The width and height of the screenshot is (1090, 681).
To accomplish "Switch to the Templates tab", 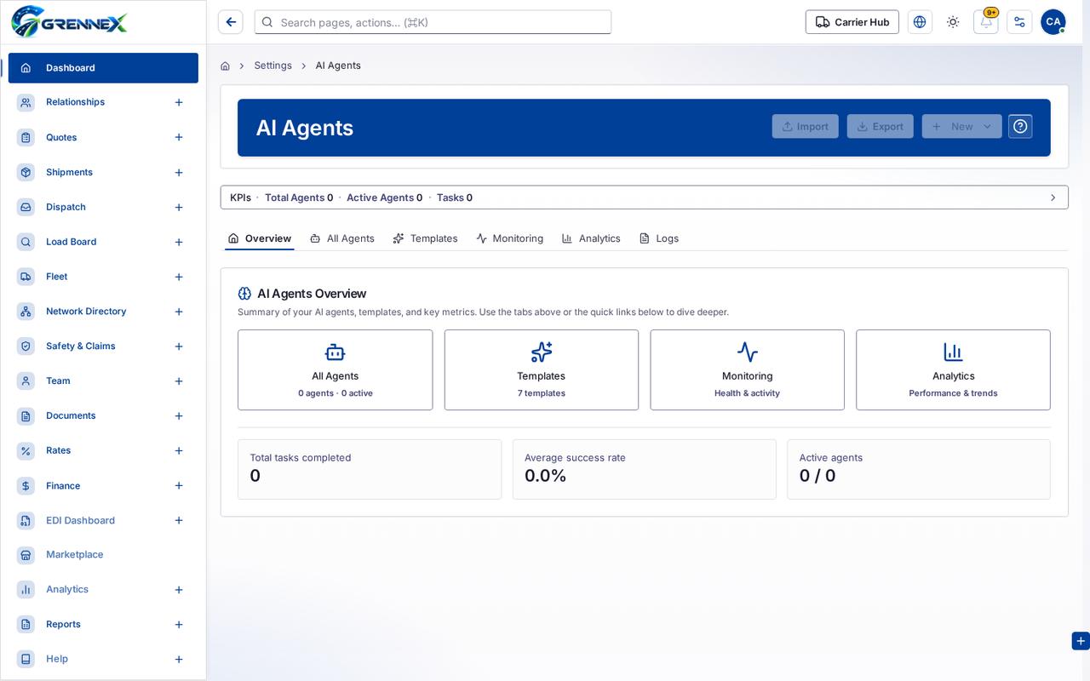I will coord(425,238).
